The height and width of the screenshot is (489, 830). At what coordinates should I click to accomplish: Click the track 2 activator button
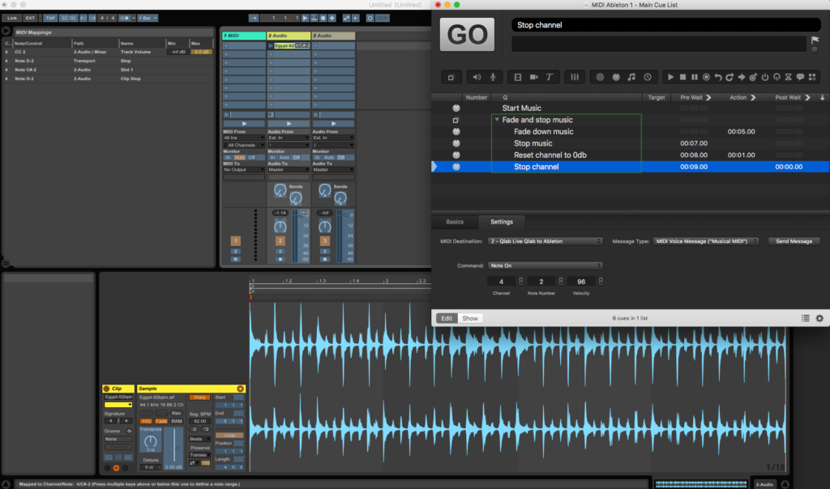(x=280, y=241)
